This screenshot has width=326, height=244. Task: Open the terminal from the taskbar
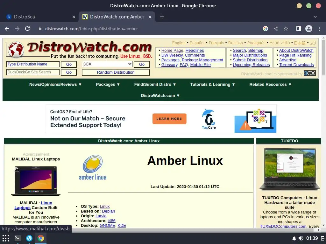pyautogui.click(x=18, y=238)
